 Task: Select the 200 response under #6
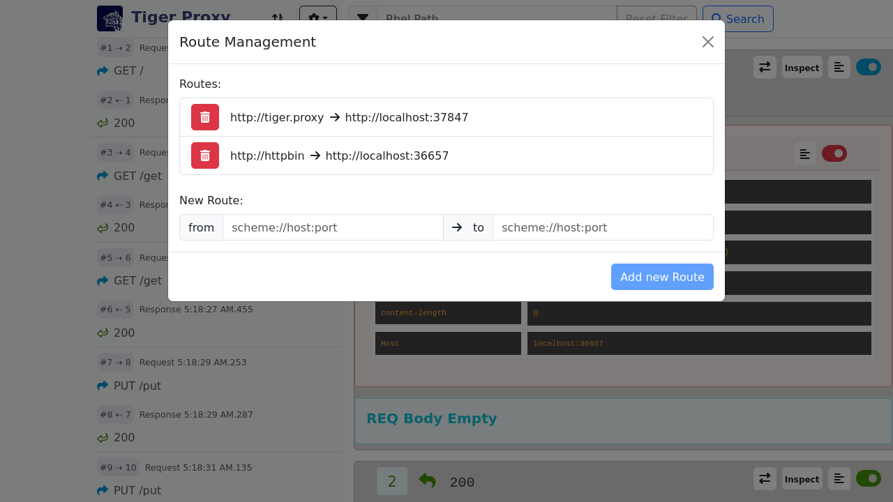(x=124, y=333)
